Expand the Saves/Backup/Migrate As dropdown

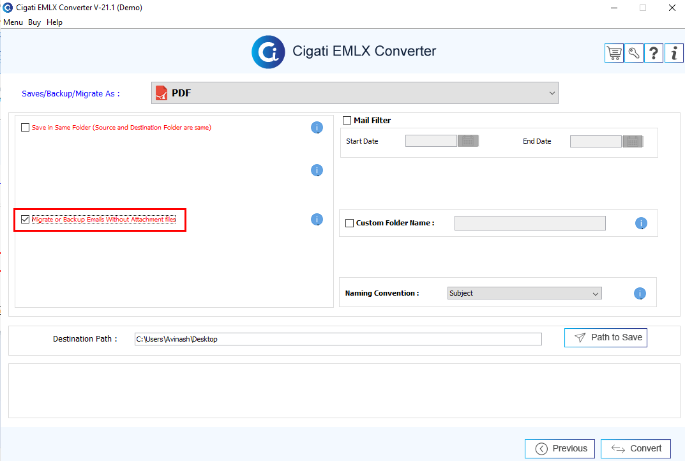(355, 93)
